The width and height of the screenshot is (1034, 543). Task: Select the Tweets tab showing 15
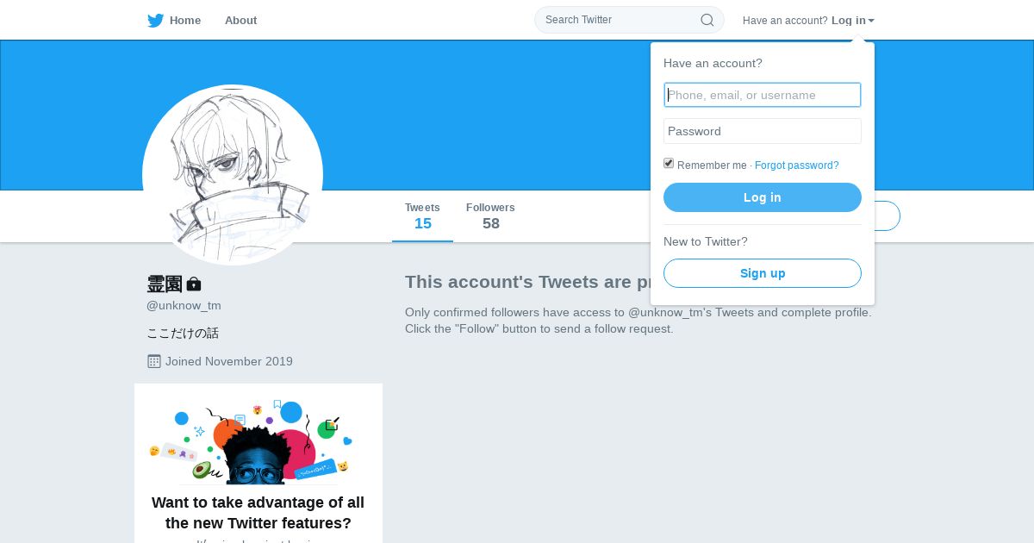(422, 216)
